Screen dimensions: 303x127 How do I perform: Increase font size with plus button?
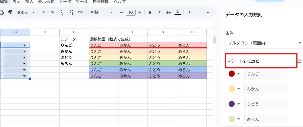click(140, 12)
